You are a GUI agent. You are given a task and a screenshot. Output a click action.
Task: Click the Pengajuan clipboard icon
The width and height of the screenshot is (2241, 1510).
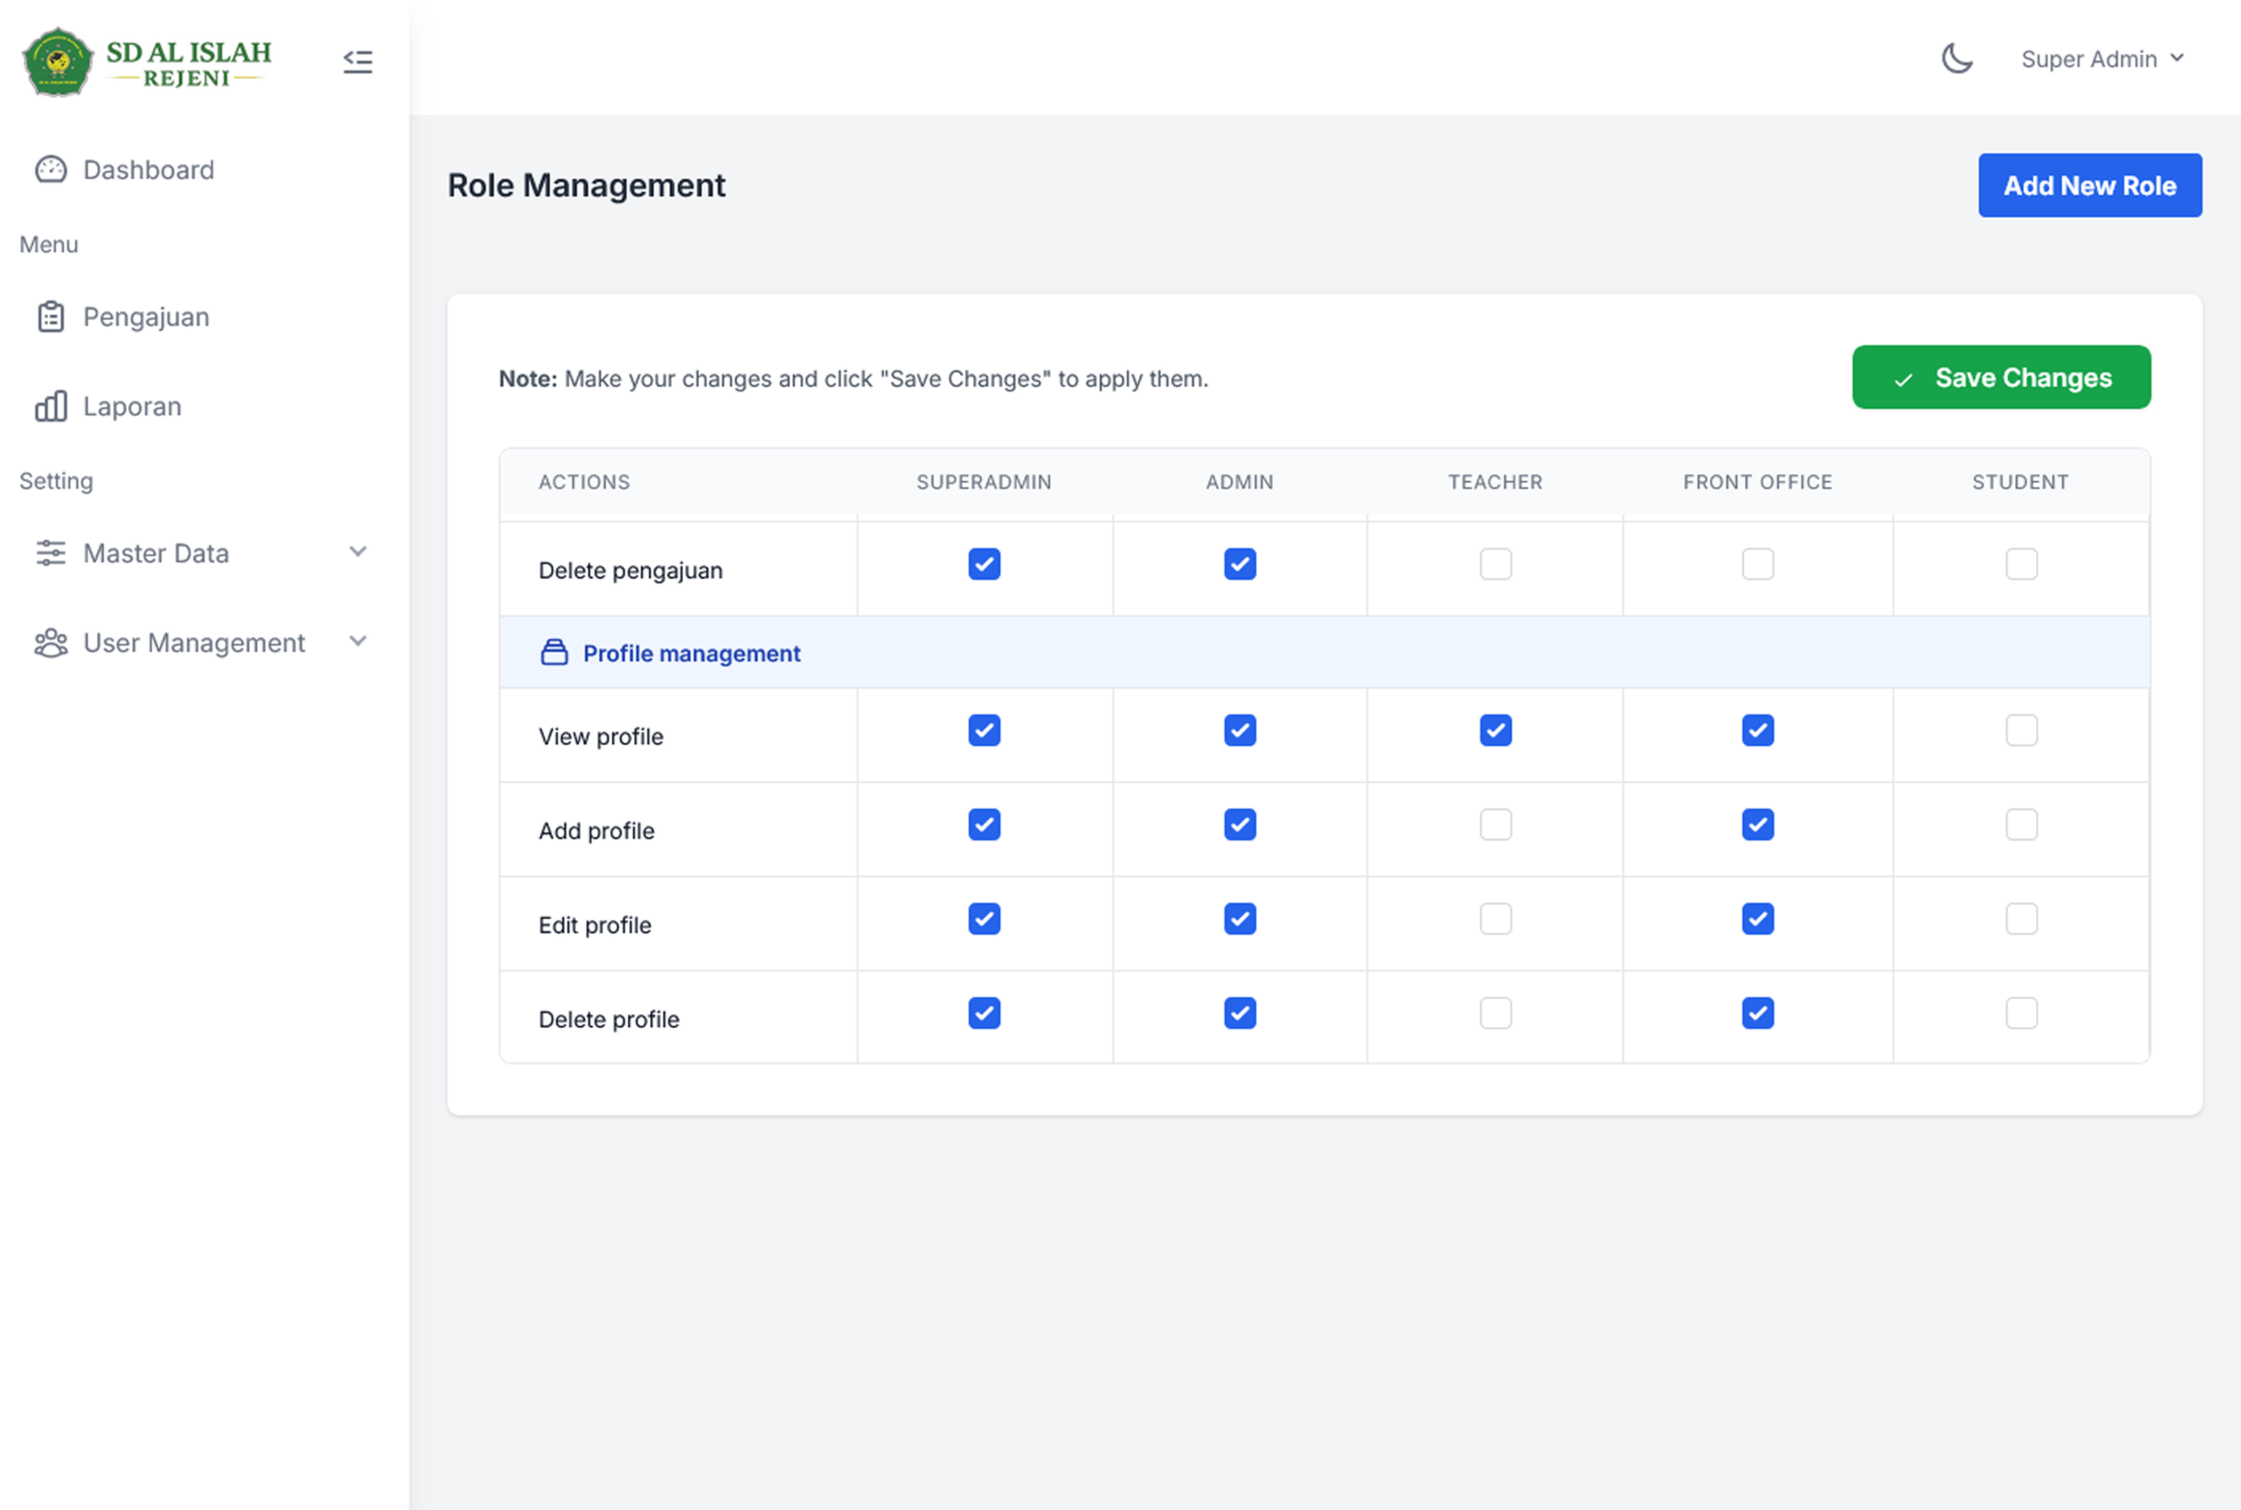[x=51, y=317]
